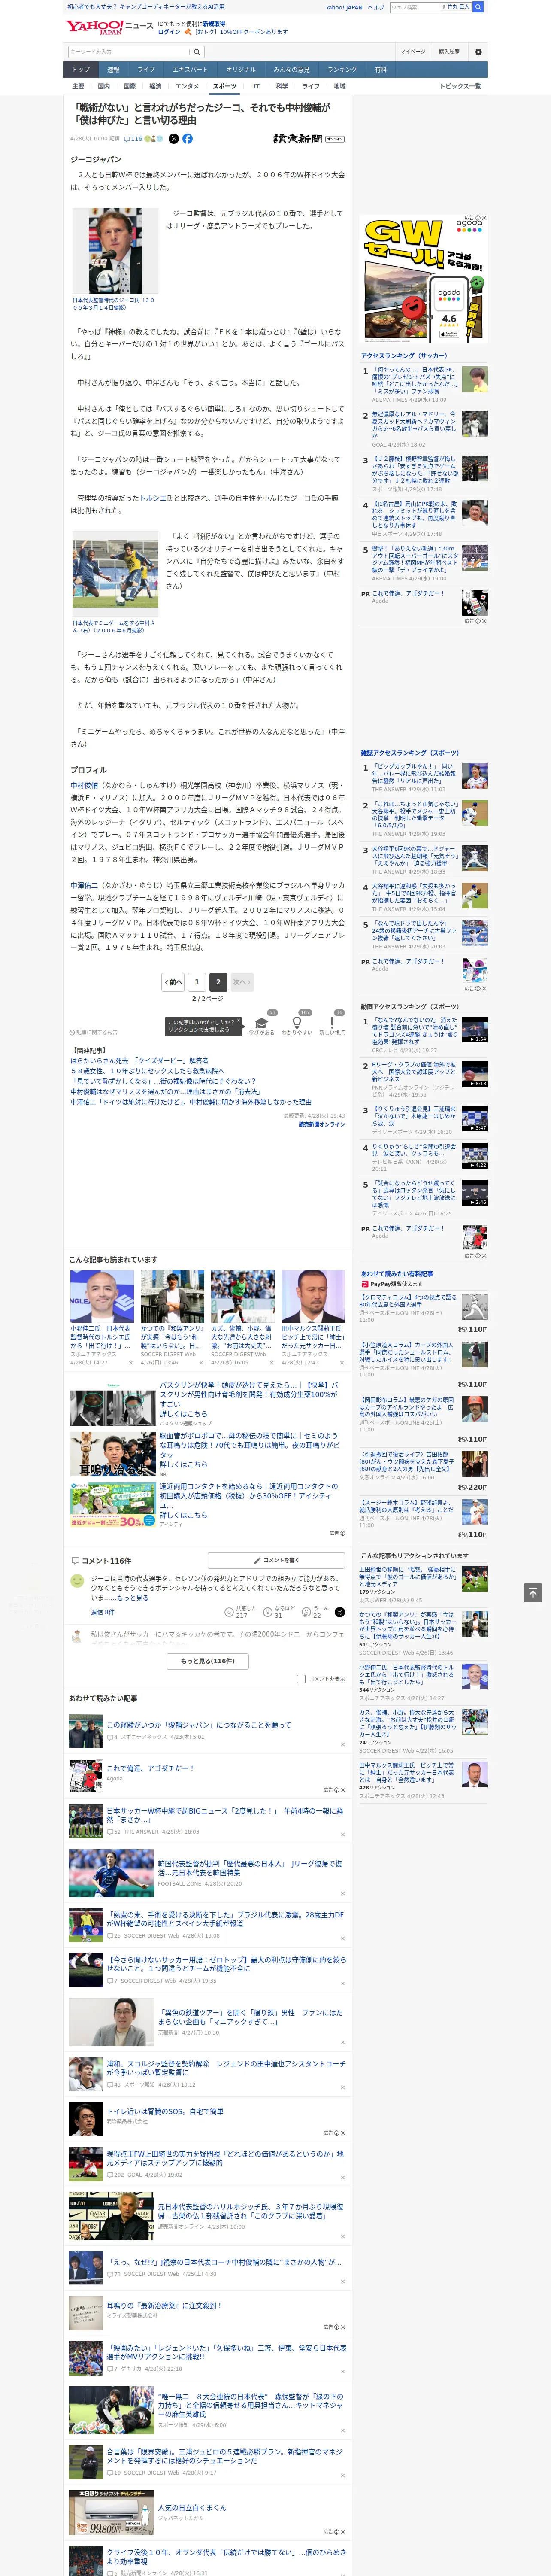Click the blue web search button

[x=478, y=7]
